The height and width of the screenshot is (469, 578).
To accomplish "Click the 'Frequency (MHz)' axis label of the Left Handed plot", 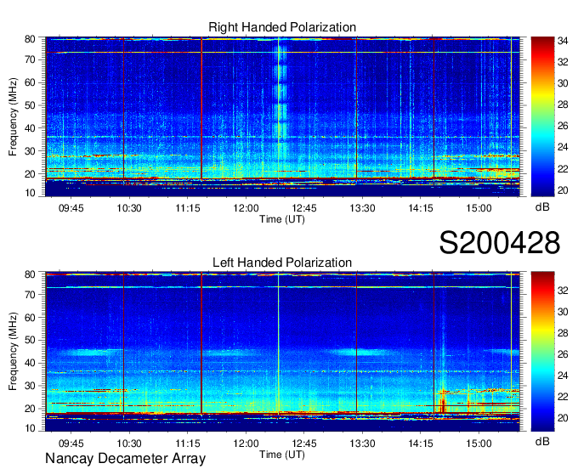I will [13, 352].
